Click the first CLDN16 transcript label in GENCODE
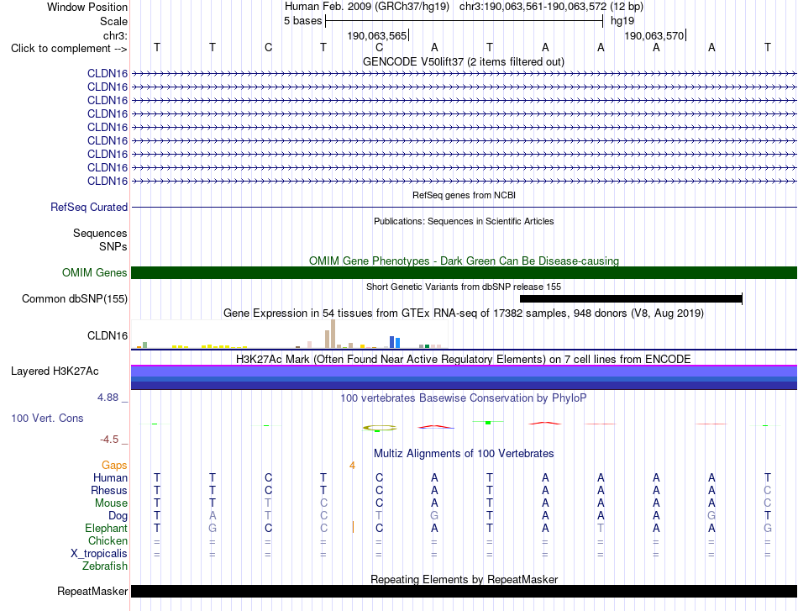 coord(108,73)
